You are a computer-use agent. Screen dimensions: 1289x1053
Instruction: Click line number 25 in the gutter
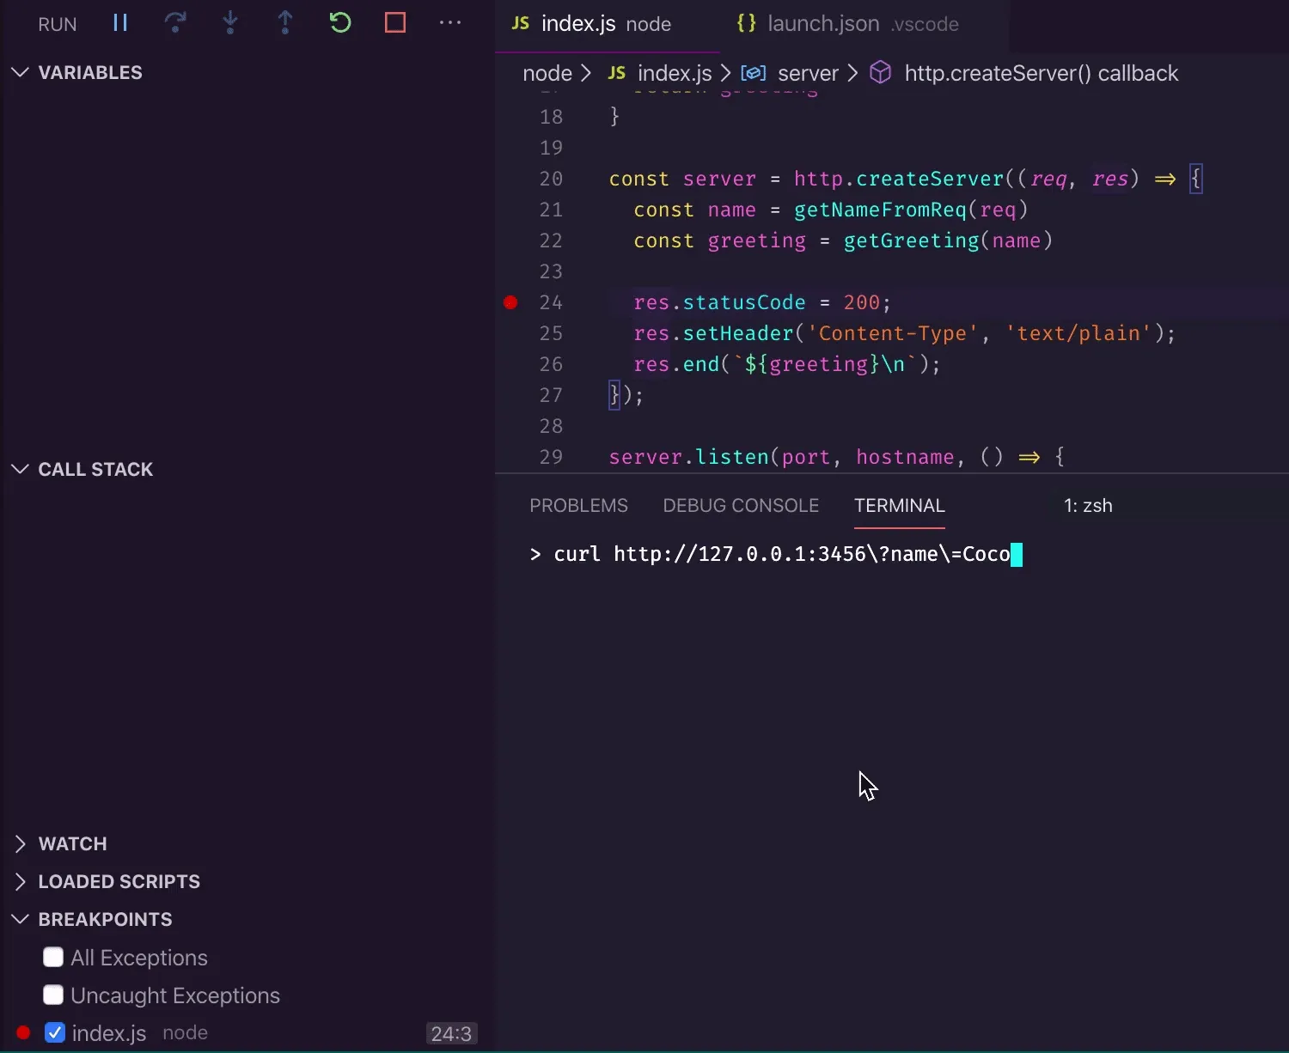click(x=551, y=333)
